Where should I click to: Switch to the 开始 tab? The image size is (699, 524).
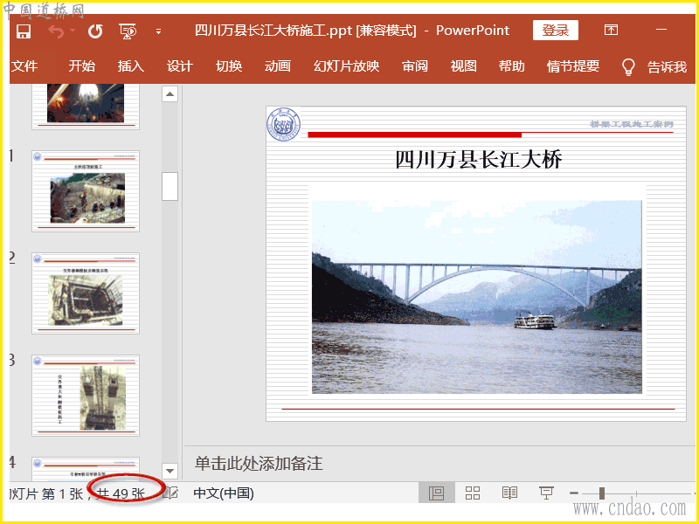pos(81,66)
